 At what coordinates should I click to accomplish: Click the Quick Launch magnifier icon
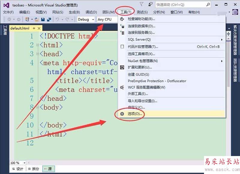208,4
